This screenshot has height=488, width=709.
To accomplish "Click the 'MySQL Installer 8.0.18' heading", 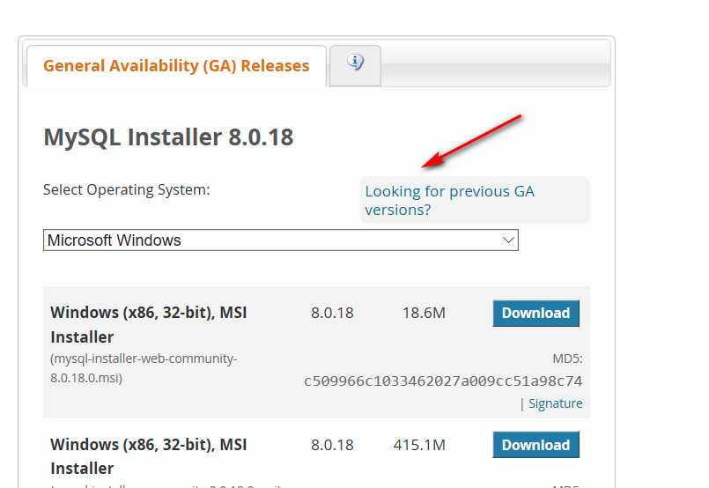I will pyautogui.click(x=168, y=137).
